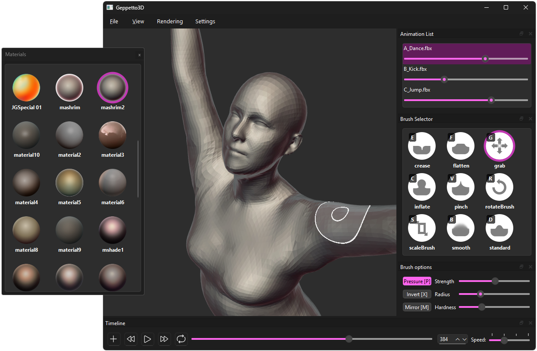Apply material4 sphere
This screenshot has width=537, height=351.
(26, 183)
